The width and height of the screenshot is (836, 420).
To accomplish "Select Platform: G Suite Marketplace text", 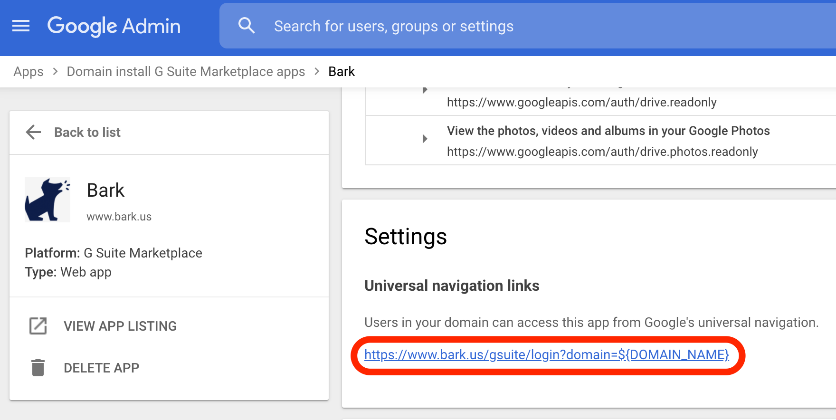I will (114, 253).
